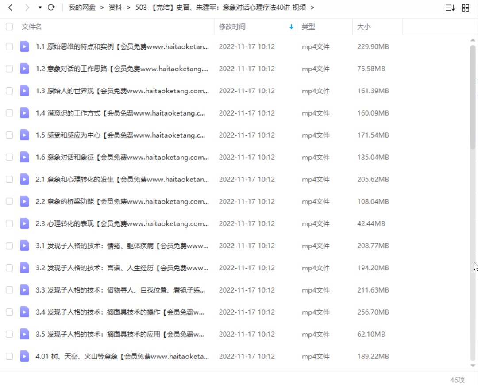Check the box for 1.1 原始思维的特点和实例
This screenshot has height=385, width=478.
(9, 46)
